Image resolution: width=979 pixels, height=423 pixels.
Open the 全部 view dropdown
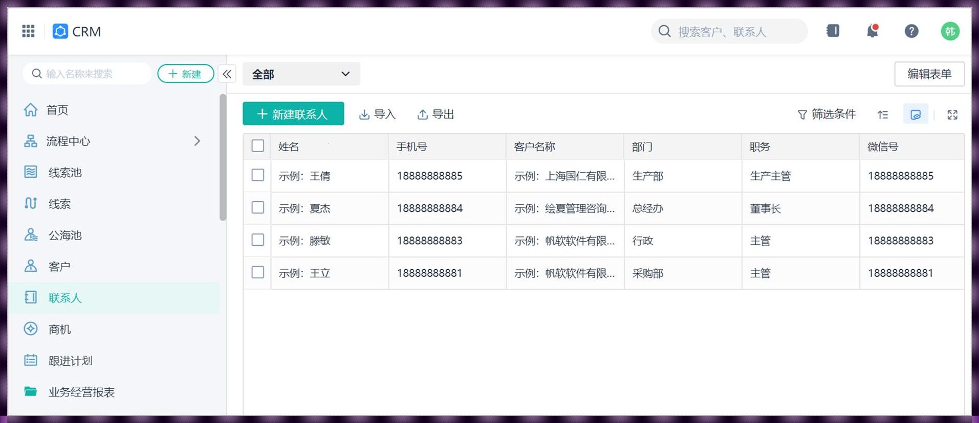pos(301,74)
